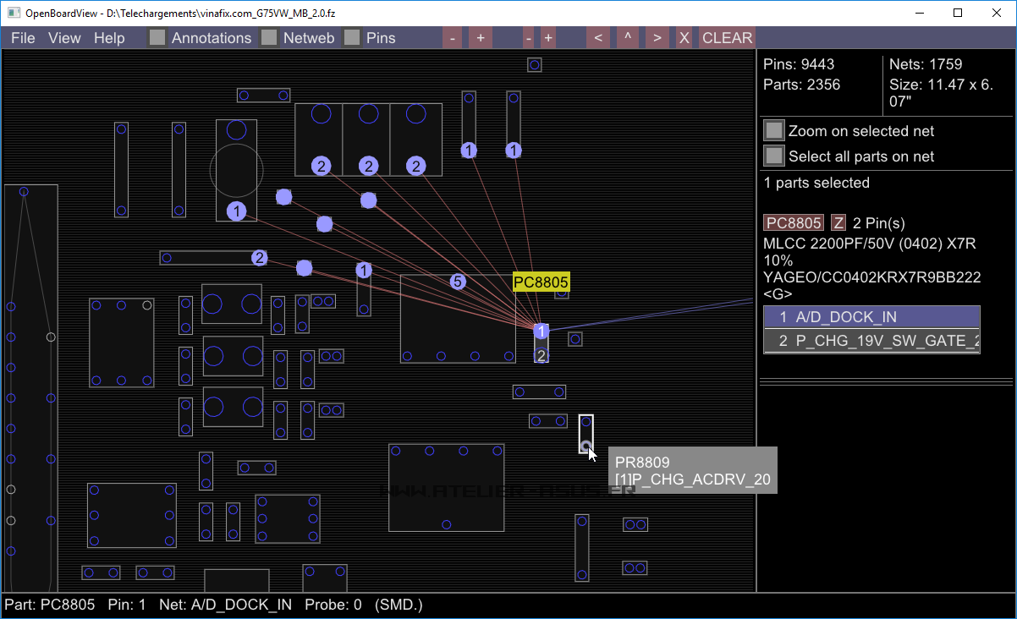The image size is (1017, 619).
Task: Click the Z button beside PC8805
Action: point(838,222)
